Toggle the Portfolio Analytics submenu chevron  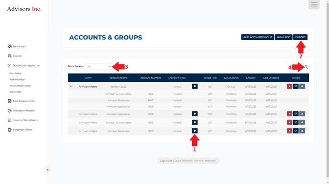point(38,65)
